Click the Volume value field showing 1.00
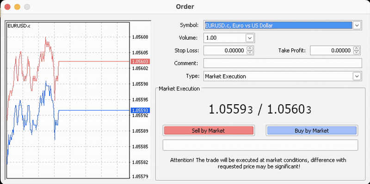Image resolution: width=370 pixels, height=184 pixels. click(x=225, y=38)
